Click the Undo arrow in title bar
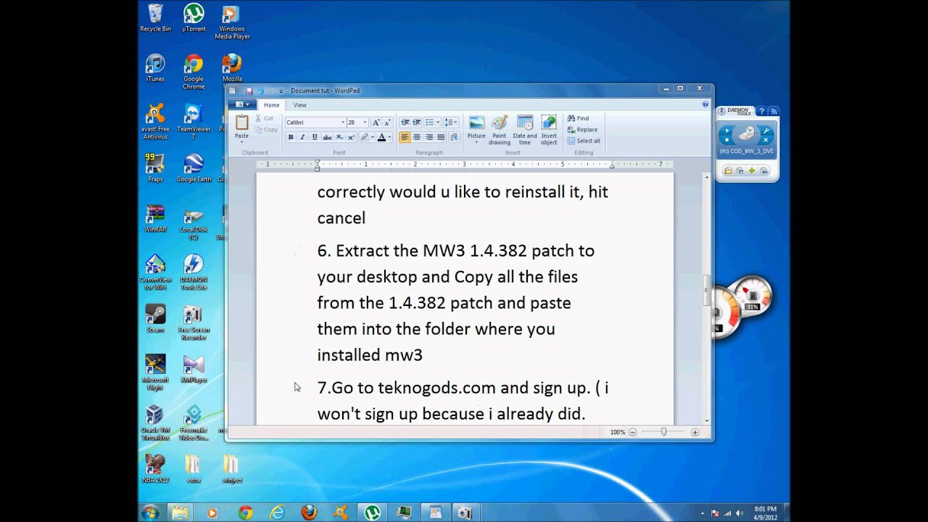The image size is (928, 522). (260, 91)
